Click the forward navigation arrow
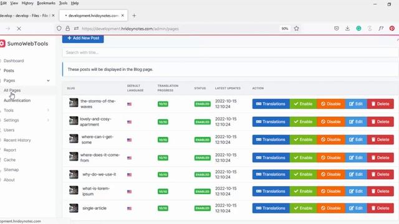 click(x=8, y=29)
